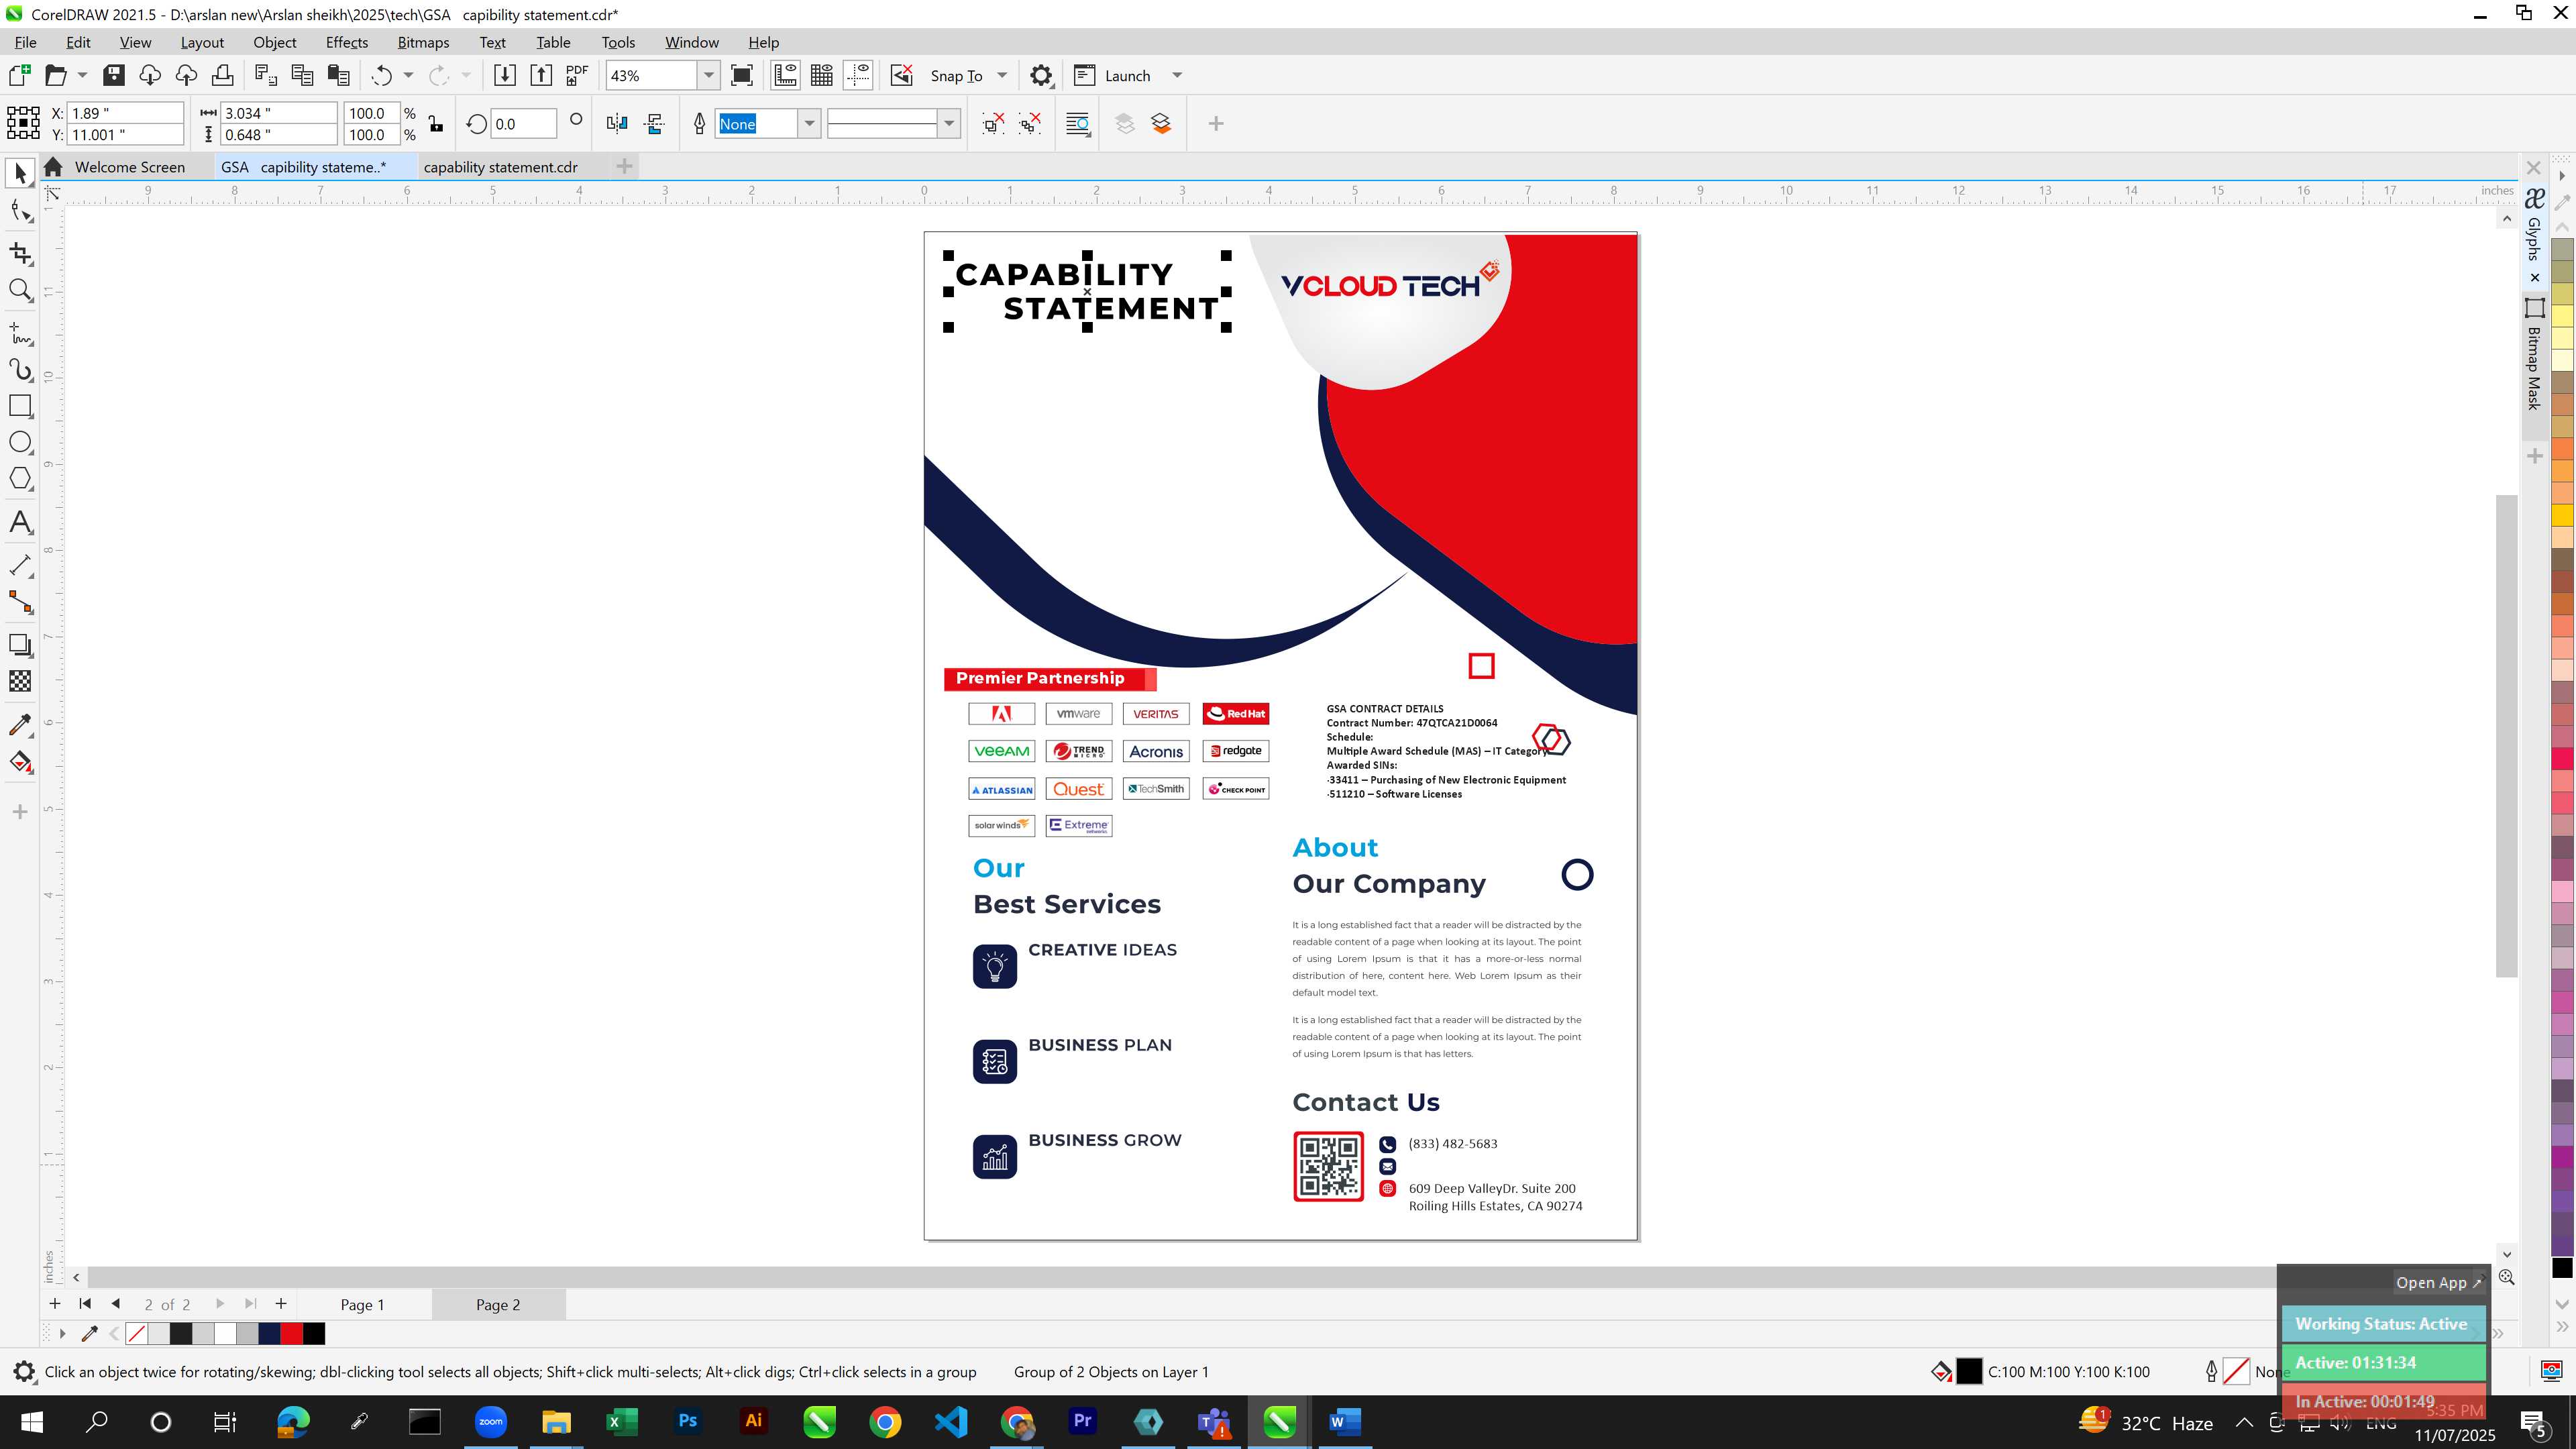The image size is (2576, 1449).
Task: Click the navy swatch in document palette
Action: coord(269,1333)
